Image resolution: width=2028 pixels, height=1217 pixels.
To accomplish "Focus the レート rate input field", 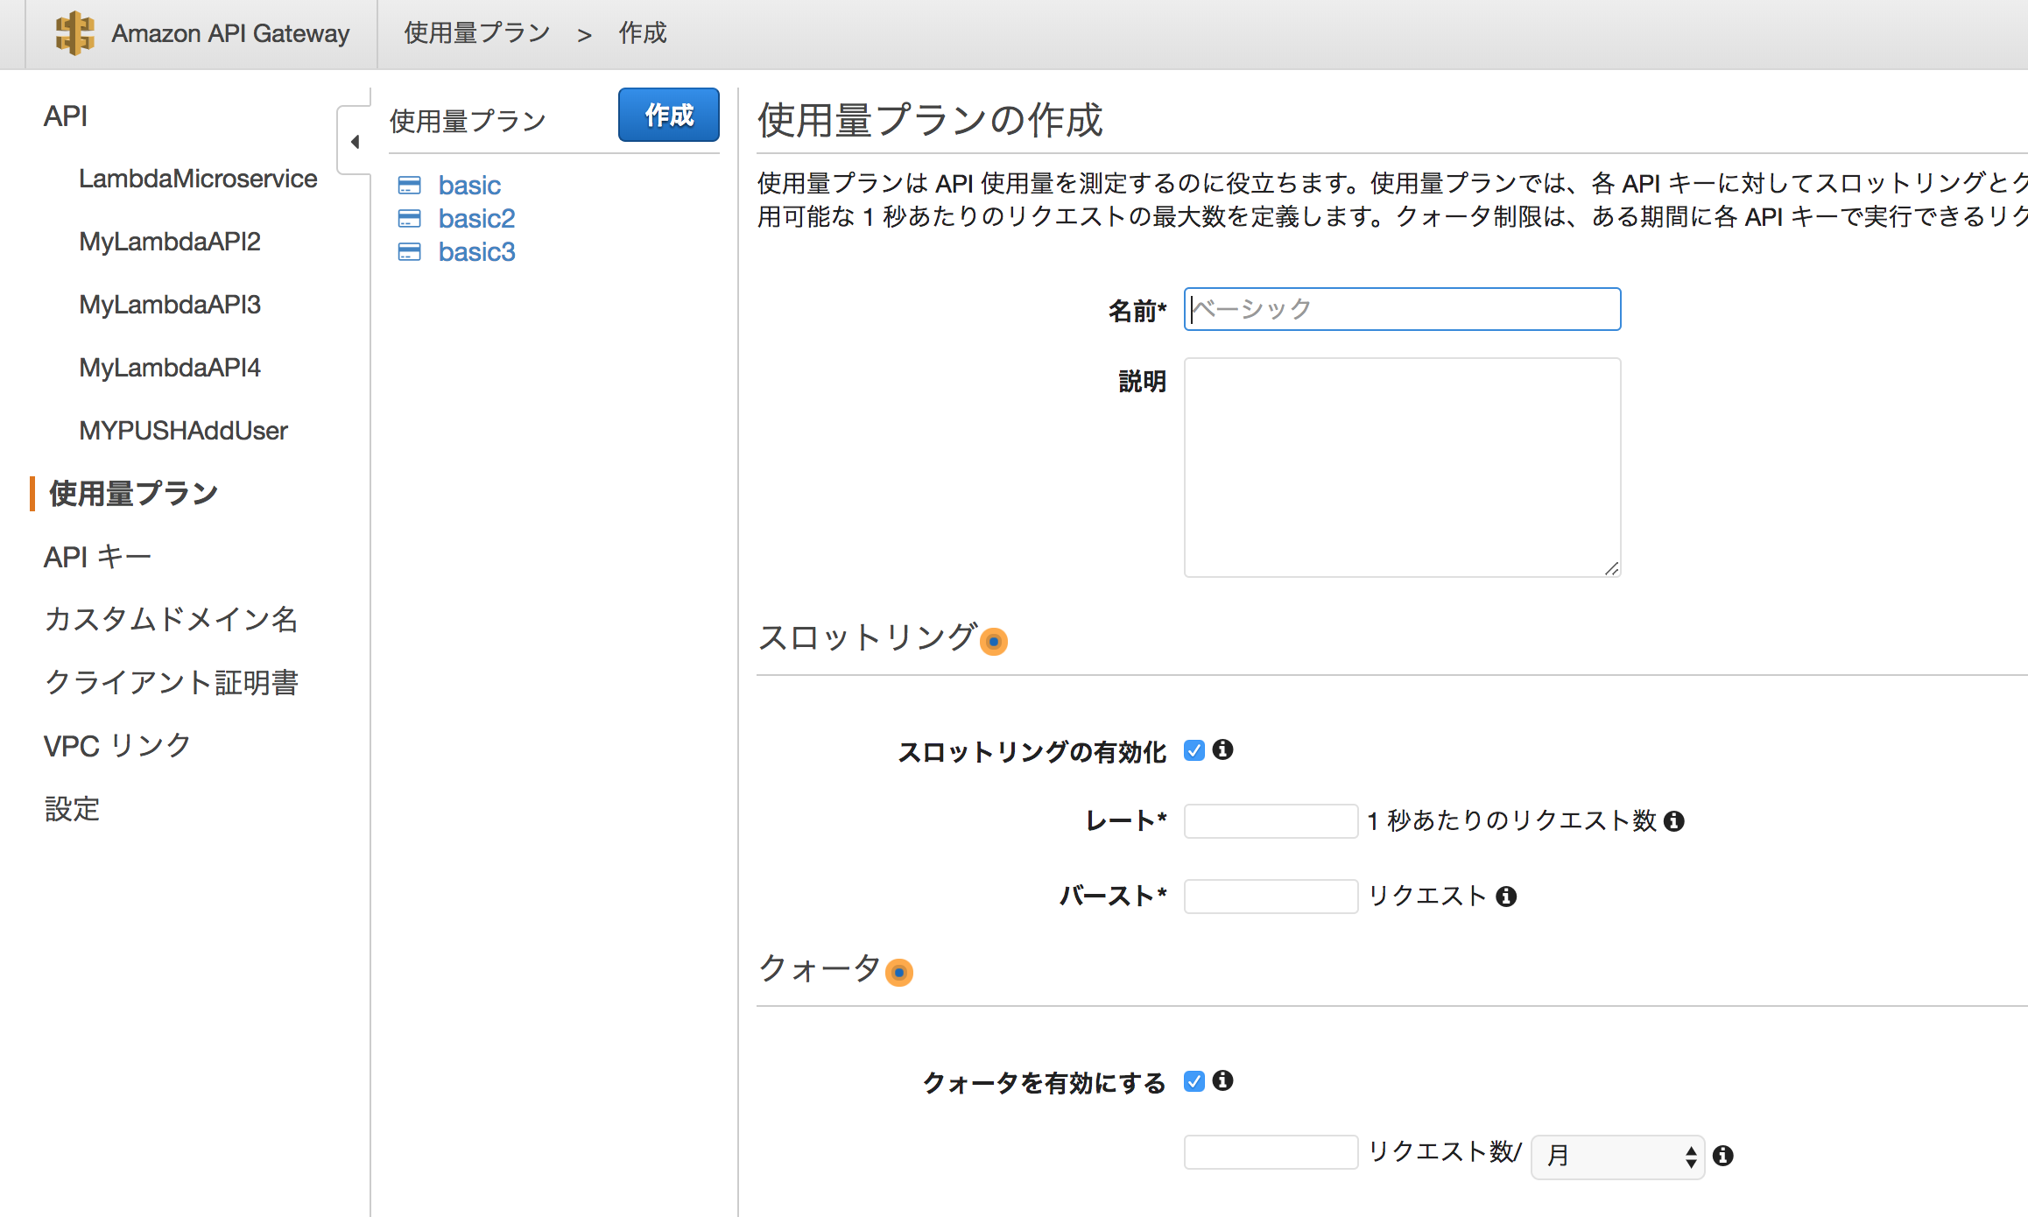I will click(1271, 821).
